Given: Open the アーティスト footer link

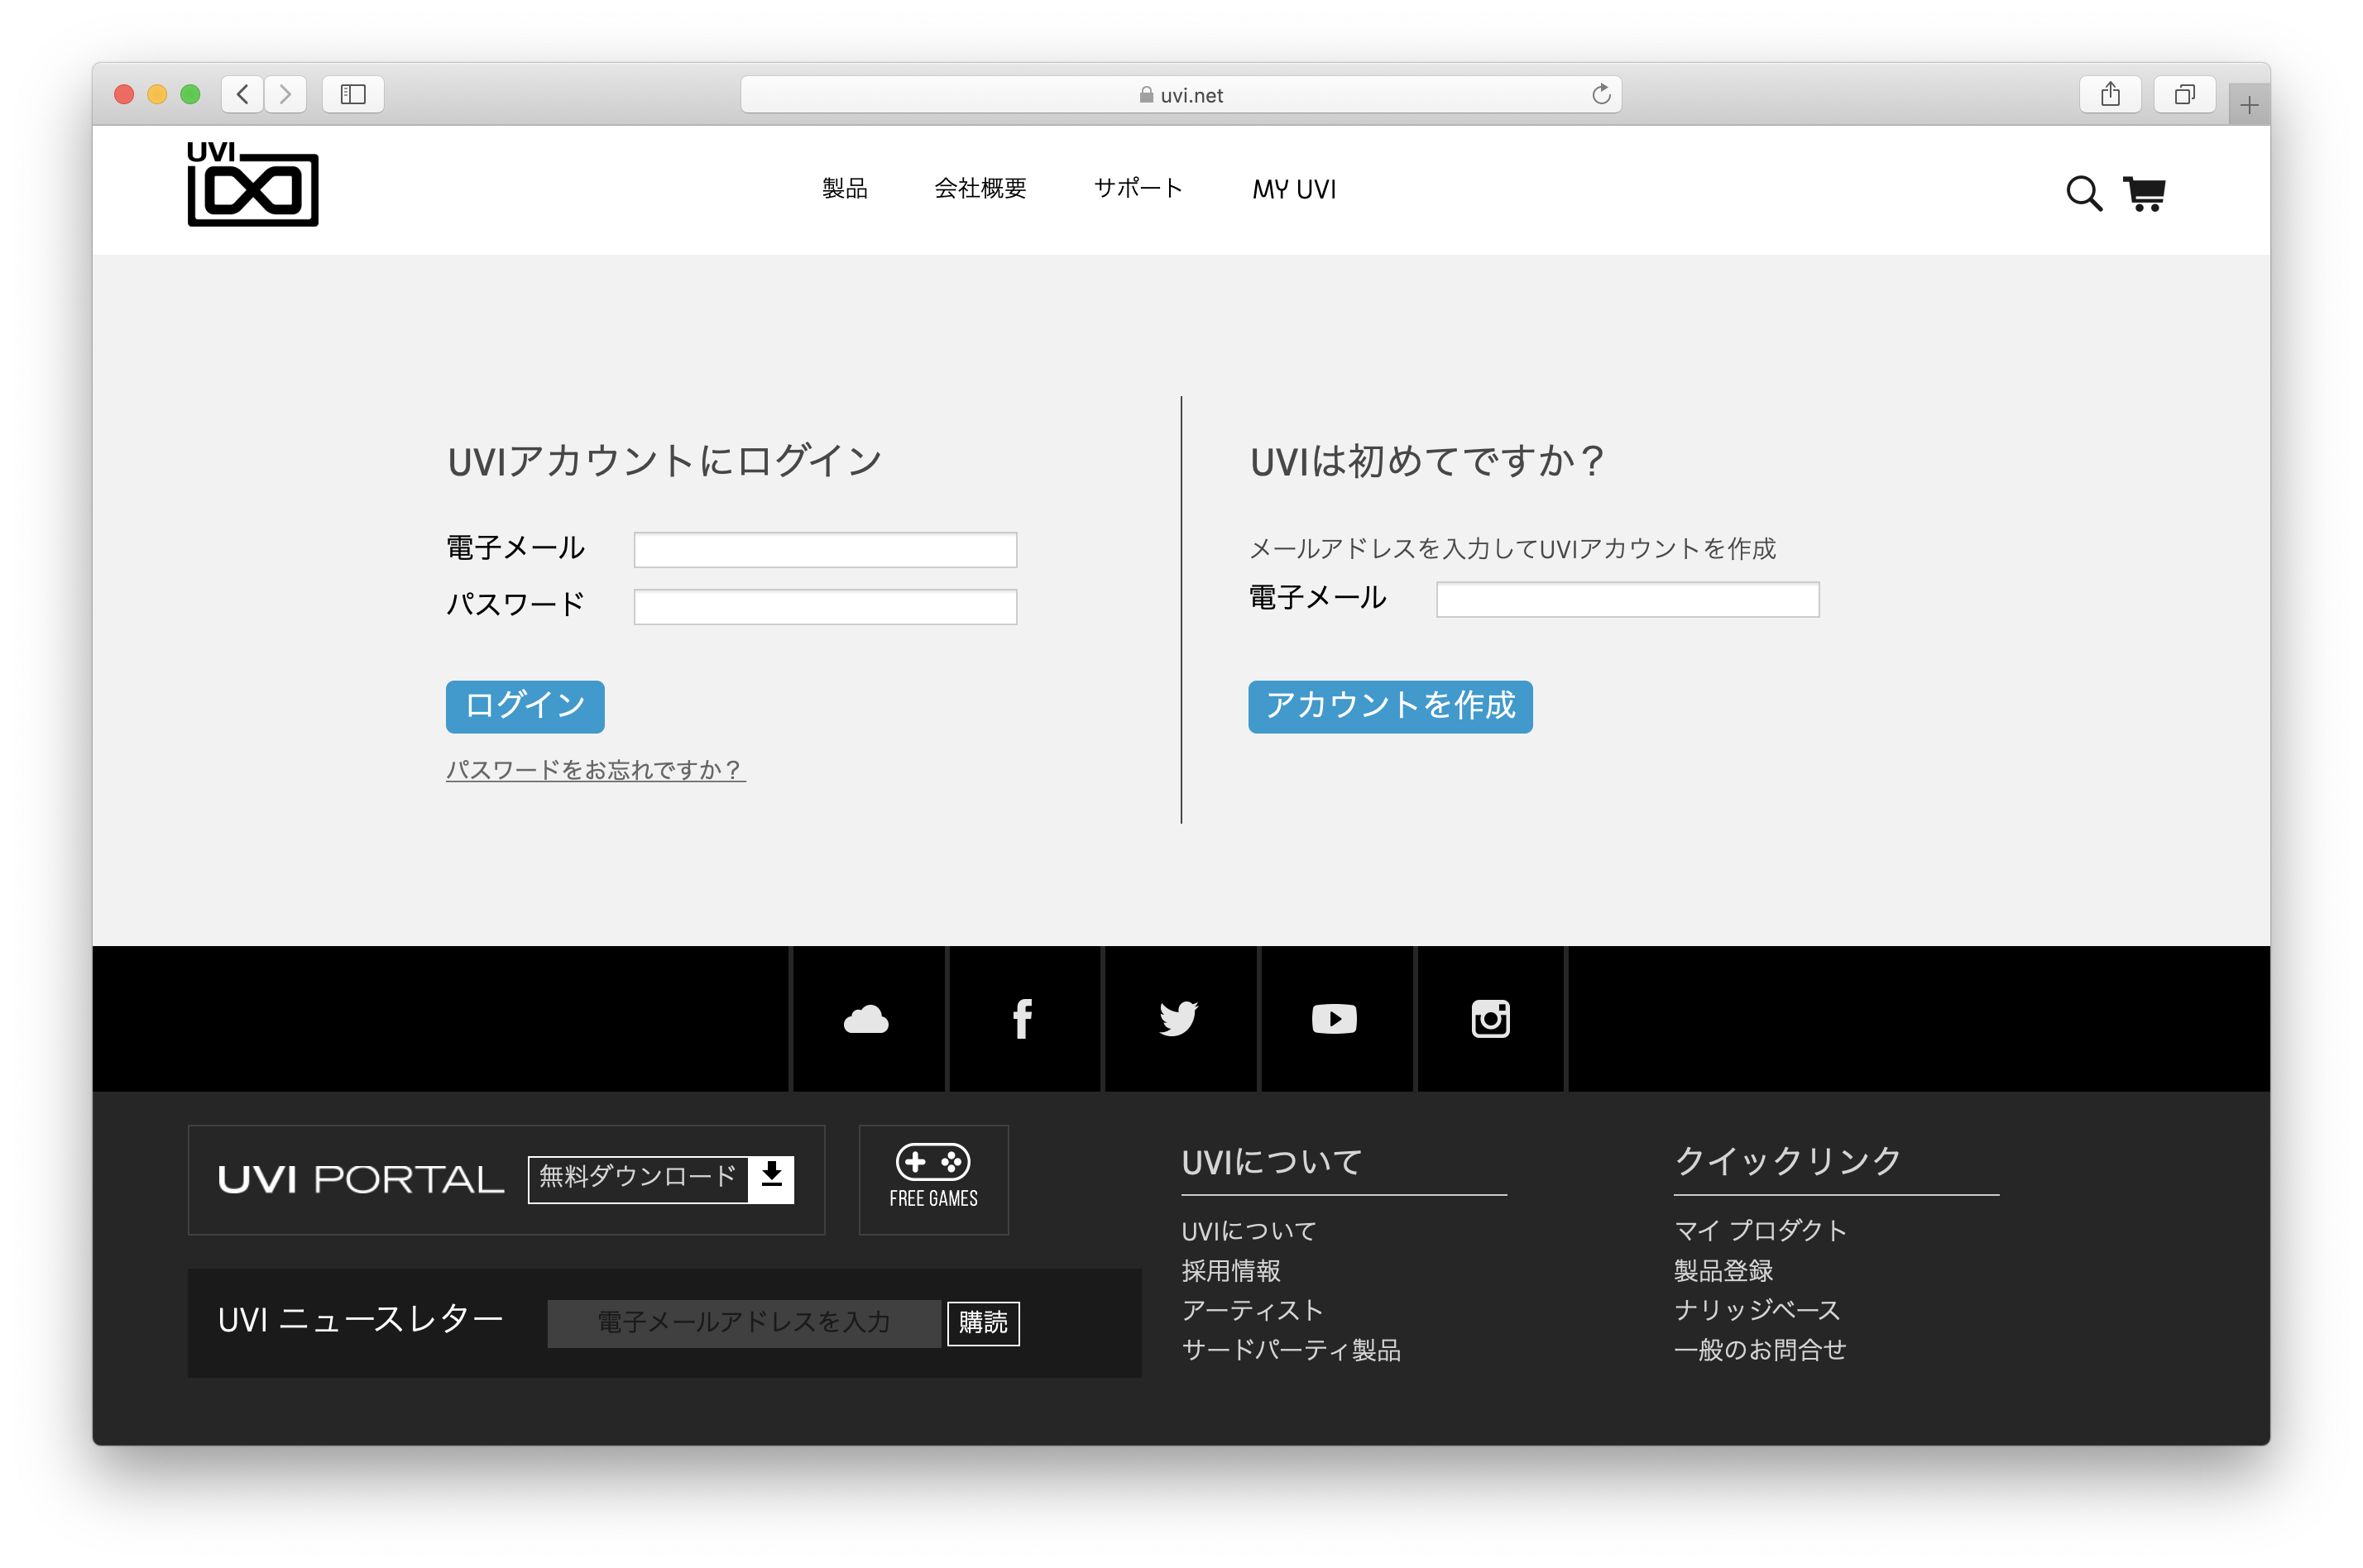Looking at the screenshot, I should pos(1252,1310).
